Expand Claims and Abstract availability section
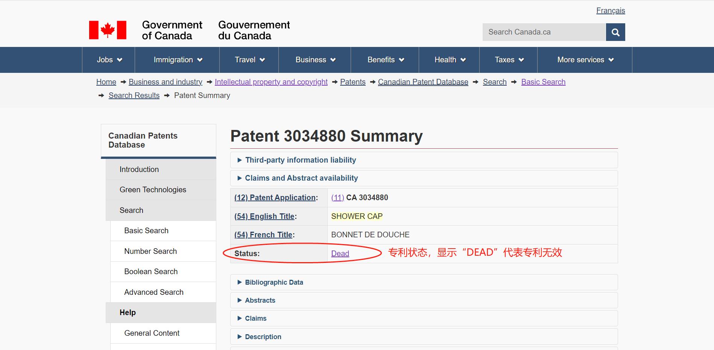Image resolution: width=714 pixels, height=350 pixels. tap(301, 178)
